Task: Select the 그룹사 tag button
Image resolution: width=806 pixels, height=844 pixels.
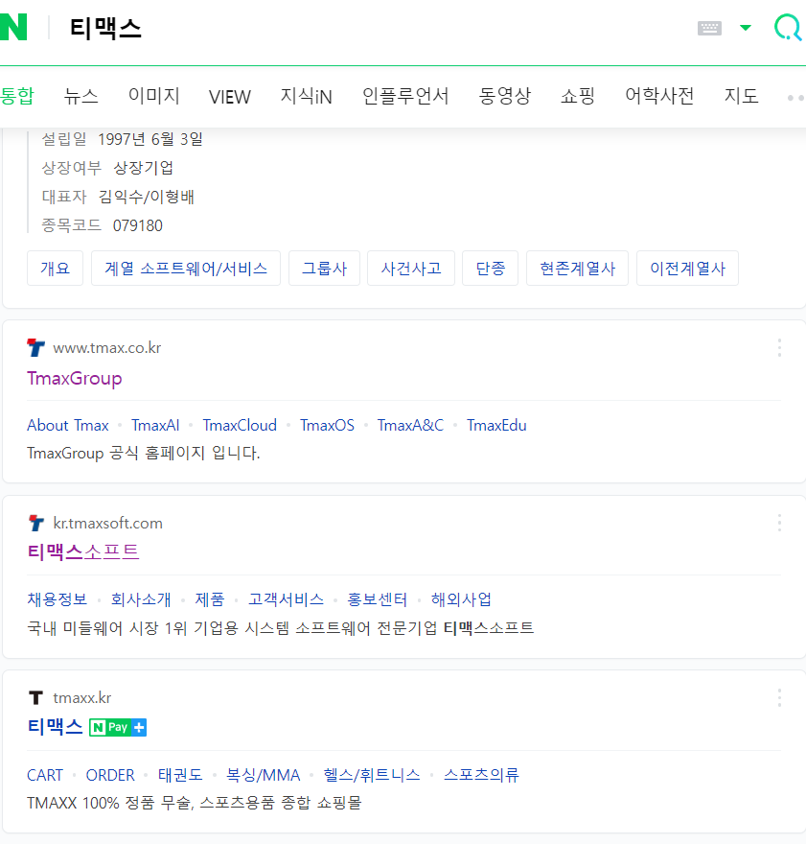Action: [x=324, y=268]
